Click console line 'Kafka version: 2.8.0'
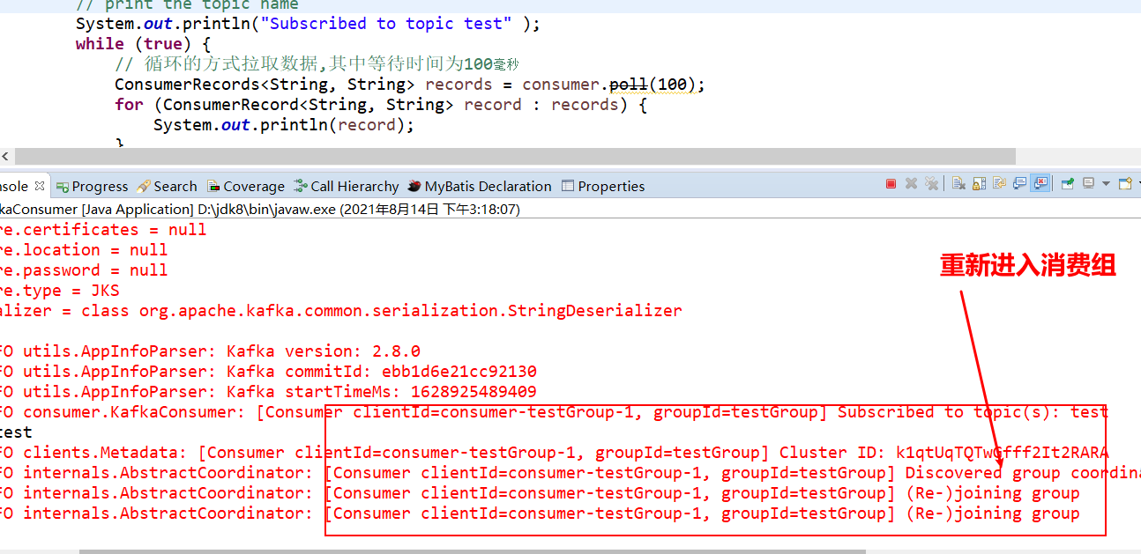 click(x=210, y=351)
